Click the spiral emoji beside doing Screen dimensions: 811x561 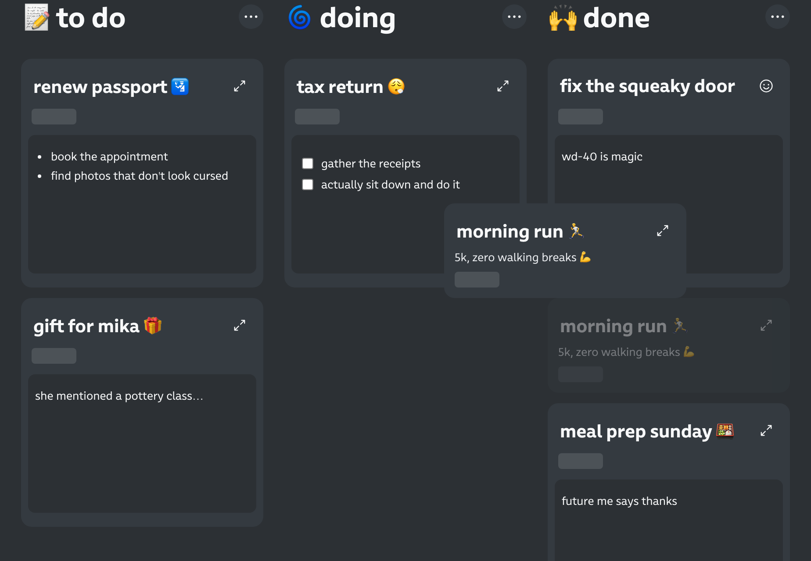click(300, 18)
